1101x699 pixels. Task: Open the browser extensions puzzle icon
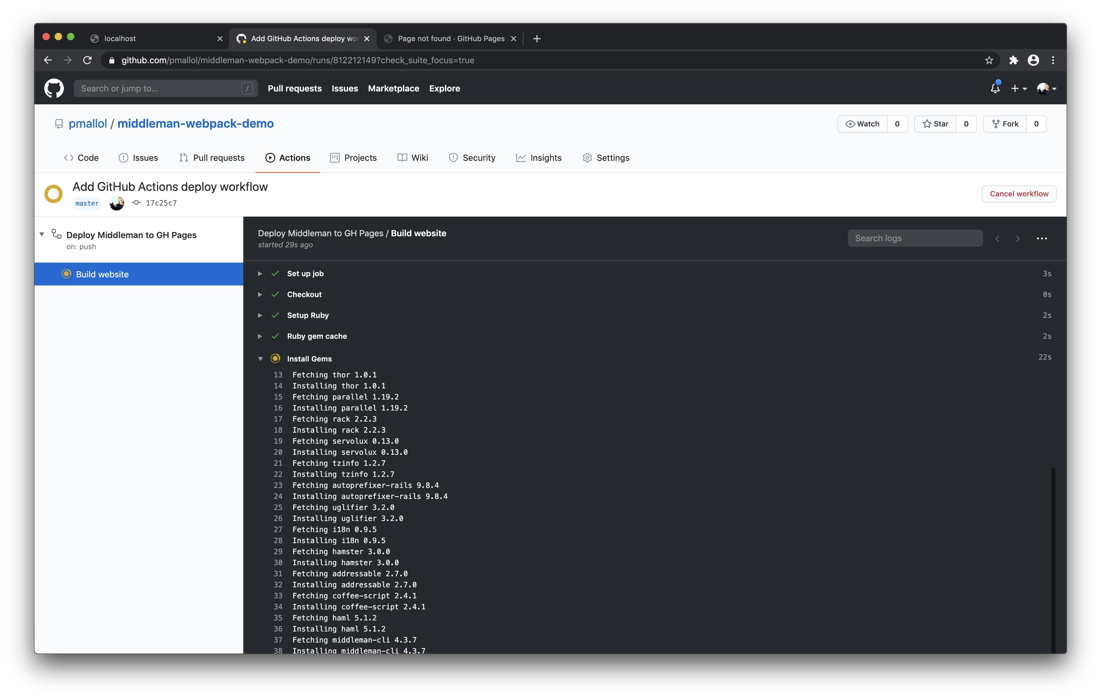[x=1013, y=60]
